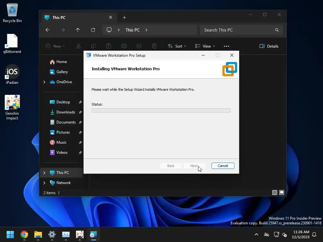The image size is (323, 242).
Task: Click the Paste clipboard icon in toolbar
Action: pos(109,46)
